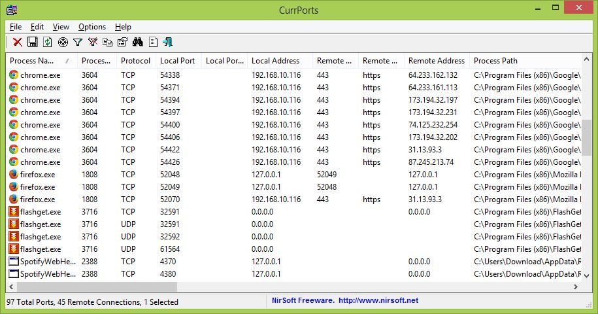598x314 pixels.
Task: Open the Options menu
Action: 92,27
